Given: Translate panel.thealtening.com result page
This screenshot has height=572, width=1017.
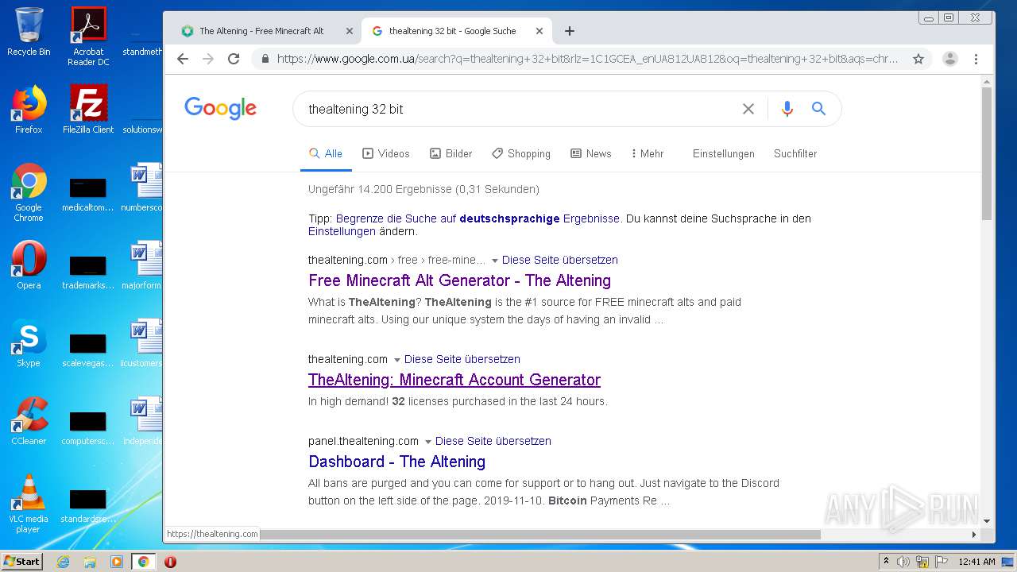Looking at the screenshot, I should 493,441.
